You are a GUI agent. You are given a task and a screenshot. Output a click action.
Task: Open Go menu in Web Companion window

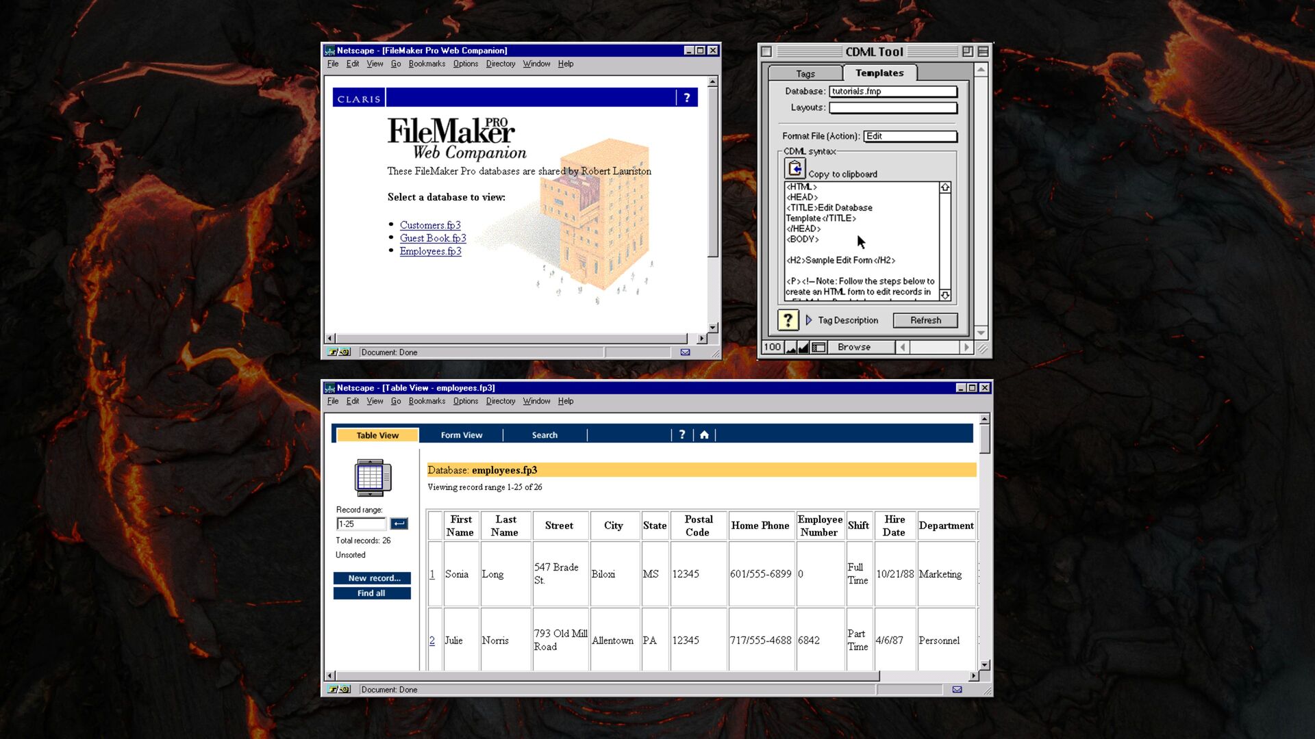click(396, 64)
